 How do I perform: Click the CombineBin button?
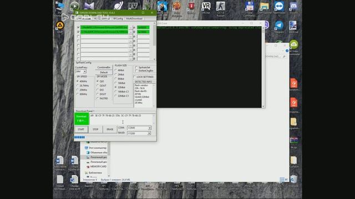[x=104, y=67]
